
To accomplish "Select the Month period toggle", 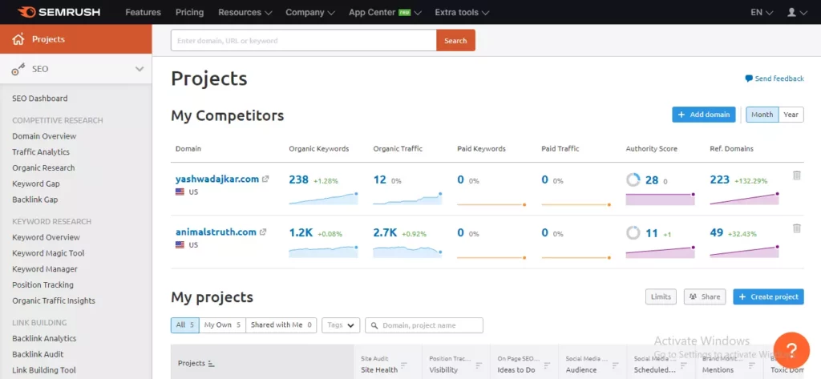I will point(762,115).
